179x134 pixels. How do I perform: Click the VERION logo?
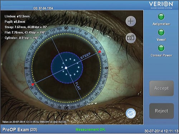tap(161, 5)
